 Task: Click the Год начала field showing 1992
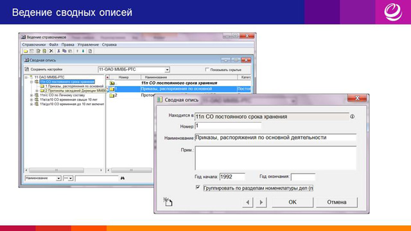pos(232,177)
